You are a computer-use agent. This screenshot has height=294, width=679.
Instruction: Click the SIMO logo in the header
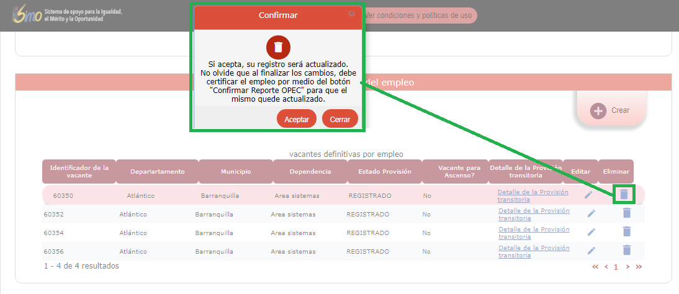[26, 16]
